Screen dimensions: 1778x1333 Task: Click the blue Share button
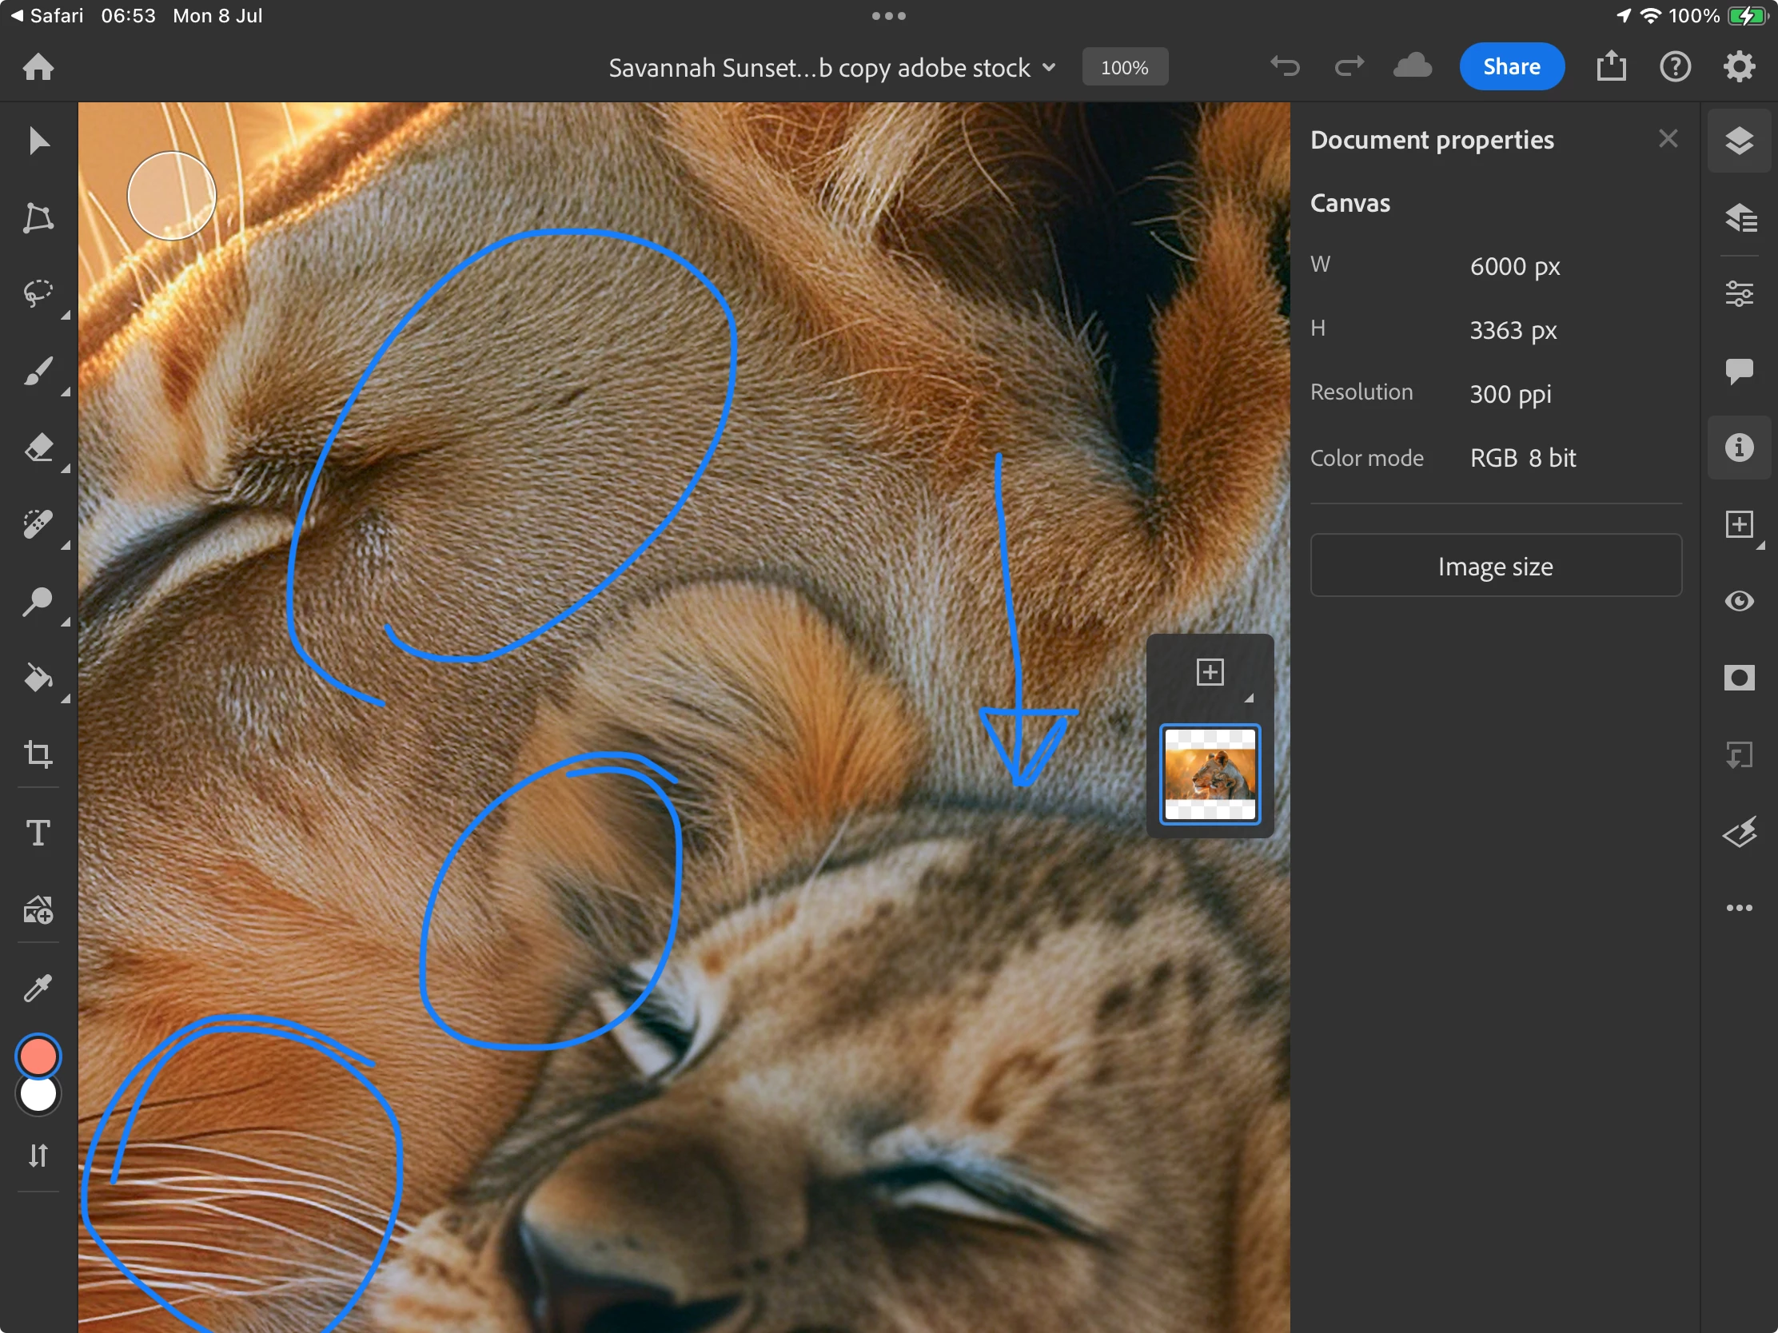coord(1510,66)
